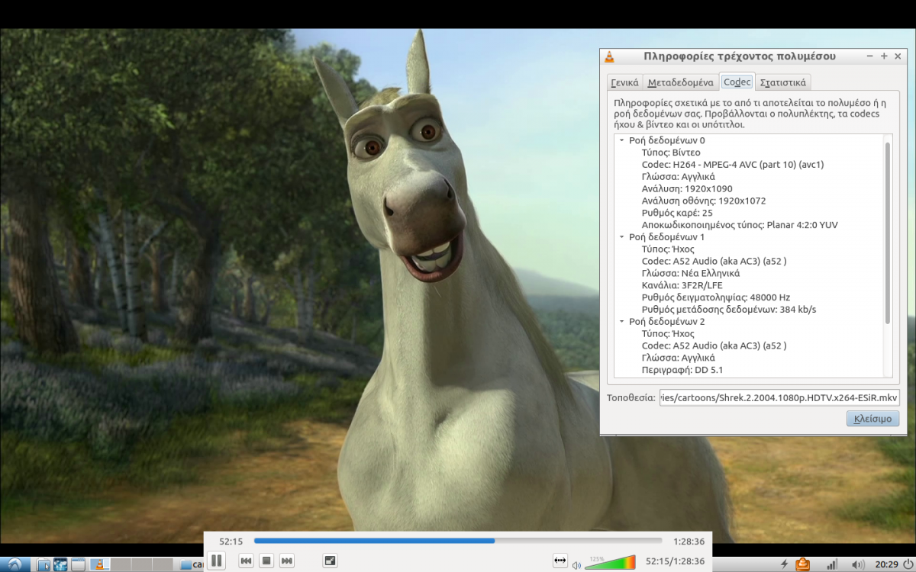Collapse the 'Ροή δεδομένων 0' stream
Screen dimensions: 916x572
tap(621, 140)
